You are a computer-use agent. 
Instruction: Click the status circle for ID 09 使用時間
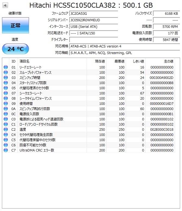[6, 103]
